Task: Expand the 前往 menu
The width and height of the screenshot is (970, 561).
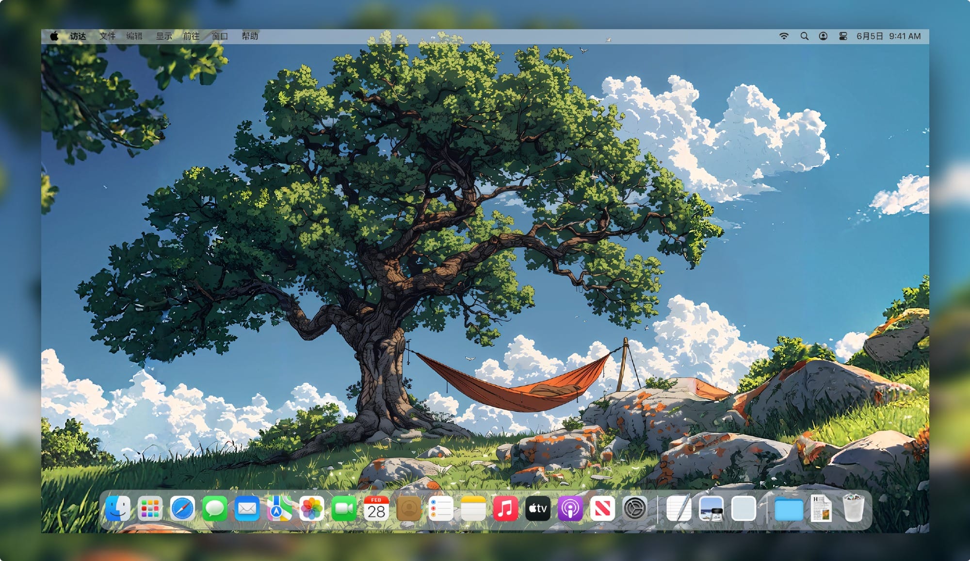Action: [191, 36]
